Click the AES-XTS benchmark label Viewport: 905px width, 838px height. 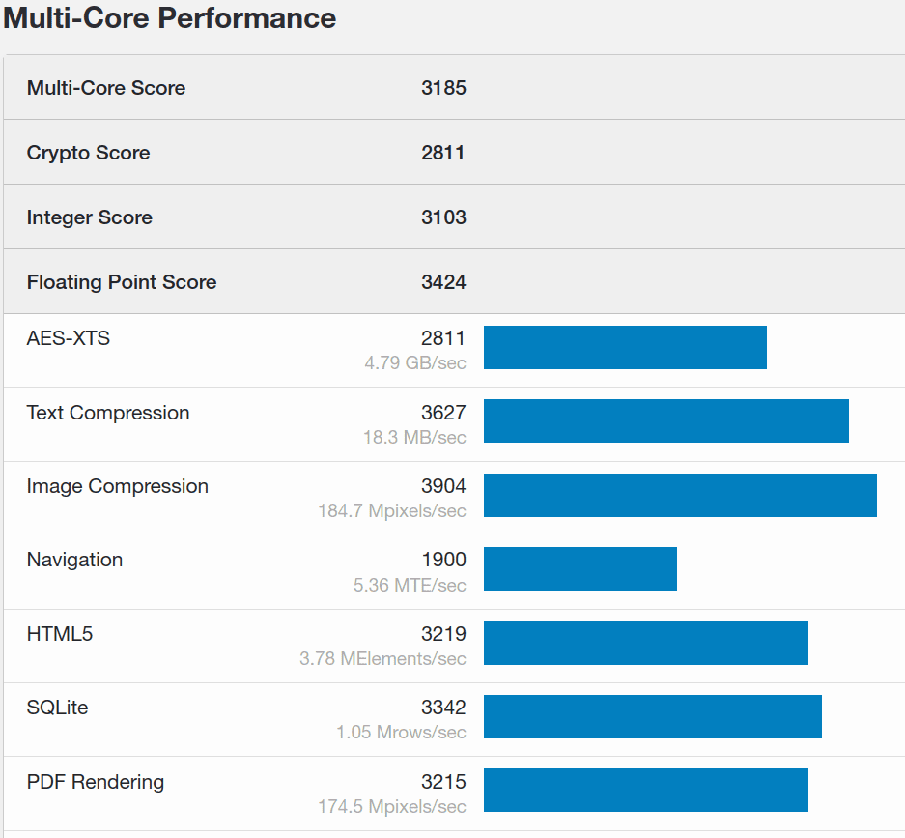(x=68, y=337)
